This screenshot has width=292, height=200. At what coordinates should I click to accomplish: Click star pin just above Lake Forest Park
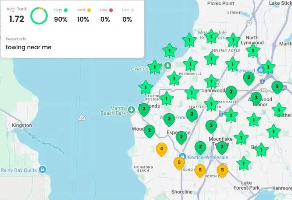pos(244,164)
